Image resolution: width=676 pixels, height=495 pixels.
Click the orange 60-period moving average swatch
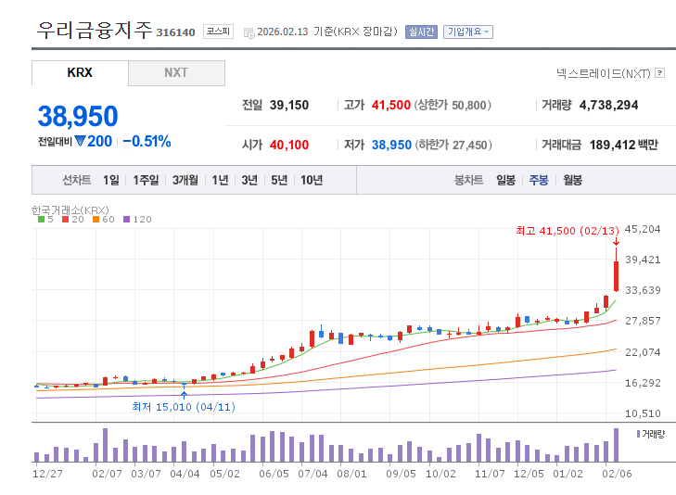click(x=96, y=220)
